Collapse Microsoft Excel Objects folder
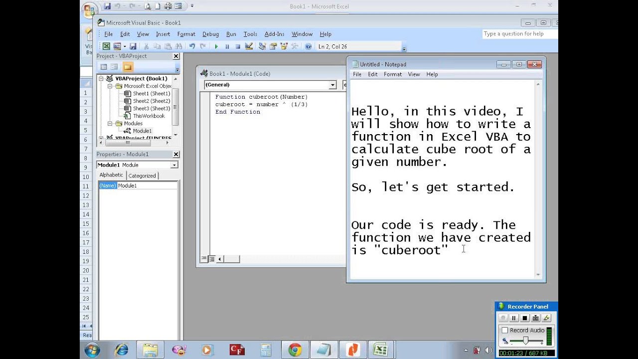 (x=110, y=86)
